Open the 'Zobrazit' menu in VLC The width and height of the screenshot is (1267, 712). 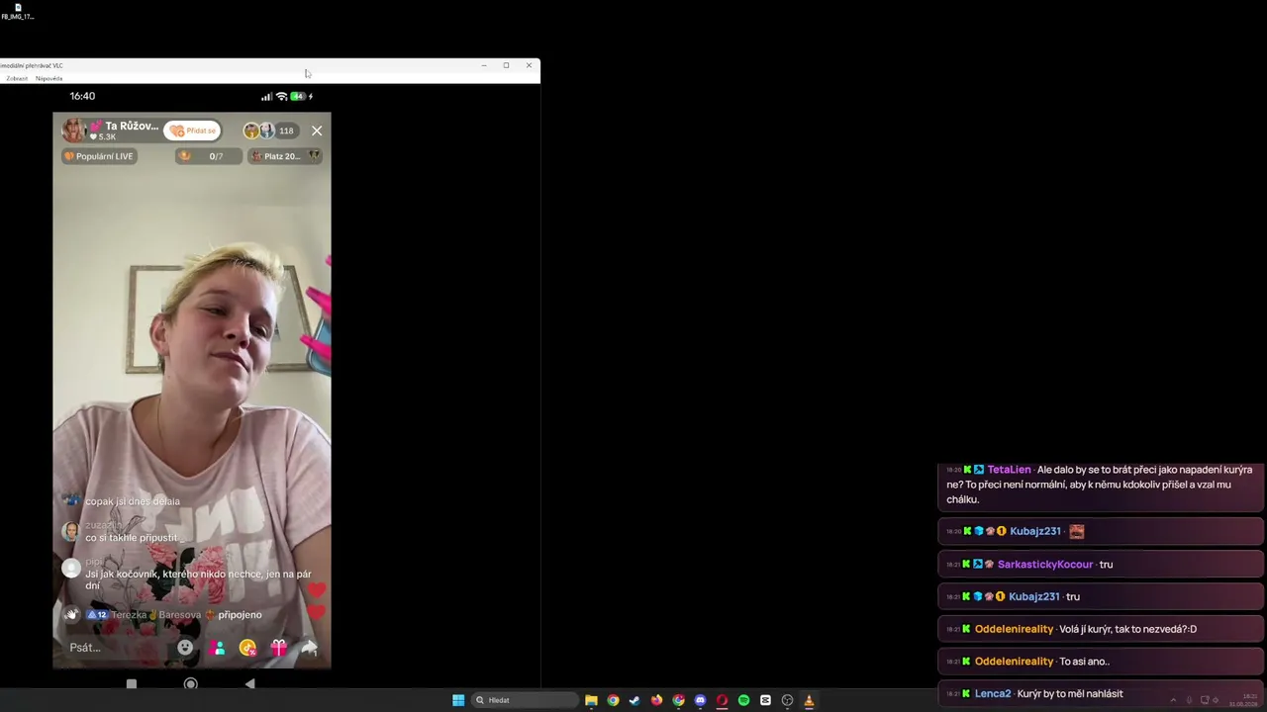click(17, 78)
